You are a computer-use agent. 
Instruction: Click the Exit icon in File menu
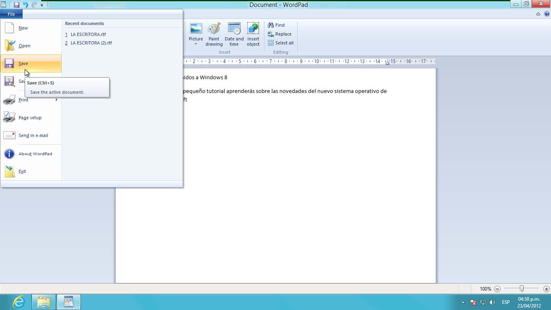(x=9, y=171)
